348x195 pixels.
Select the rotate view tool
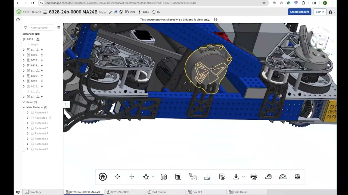pos(117,177)
